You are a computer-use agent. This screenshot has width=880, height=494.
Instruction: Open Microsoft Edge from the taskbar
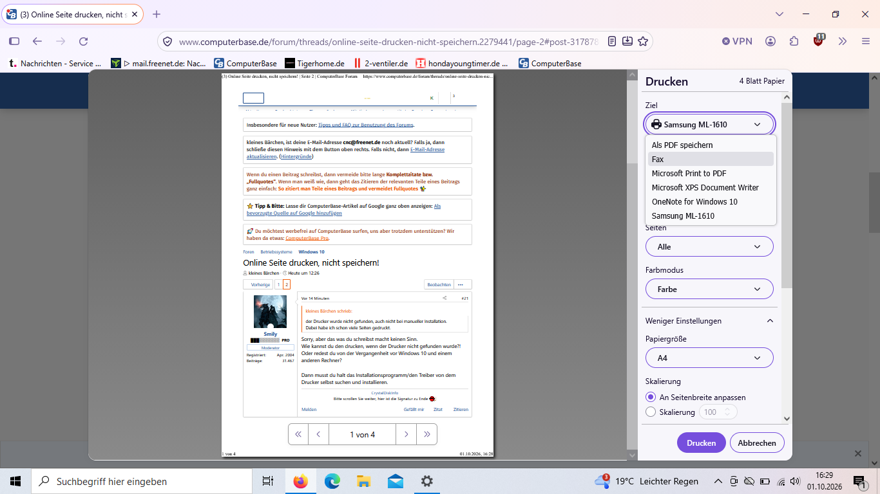[x=332, y=481]
